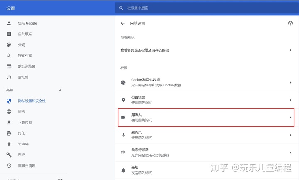Image resolution: width=299 pixels, height=180 pixels.
Task: Click the microphone icon for 麦克风
Action: [x=123, y=135]
